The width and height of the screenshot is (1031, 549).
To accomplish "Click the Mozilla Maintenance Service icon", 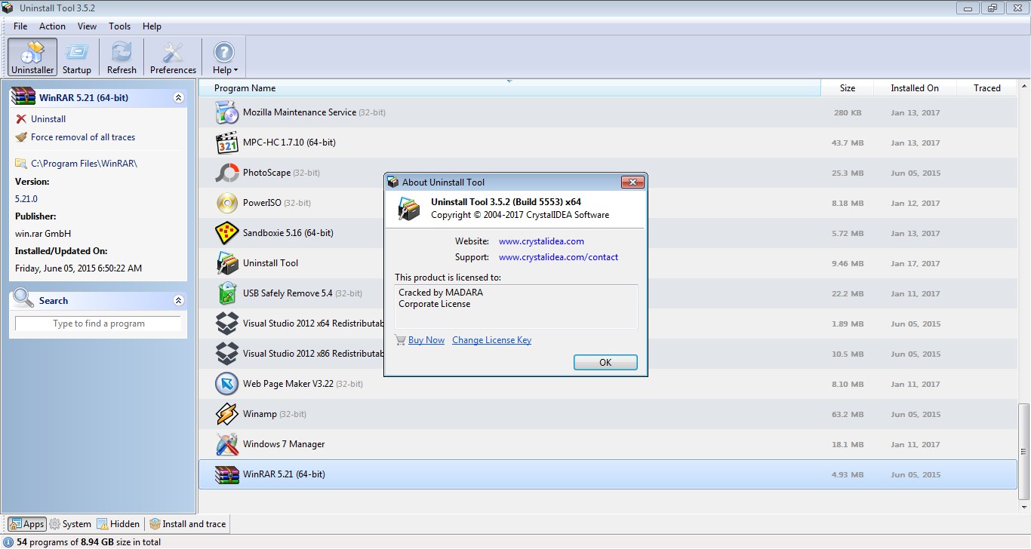I will pyautogui.click(x=227, y=112).
